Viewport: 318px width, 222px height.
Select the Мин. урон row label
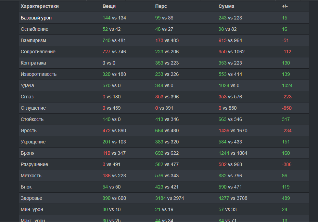coord(32,209)
